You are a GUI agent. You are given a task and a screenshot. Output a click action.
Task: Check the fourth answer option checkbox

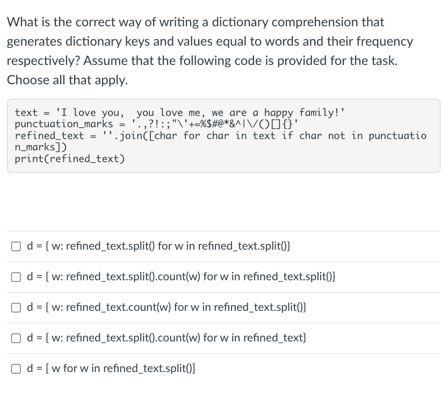click(16, 338)
